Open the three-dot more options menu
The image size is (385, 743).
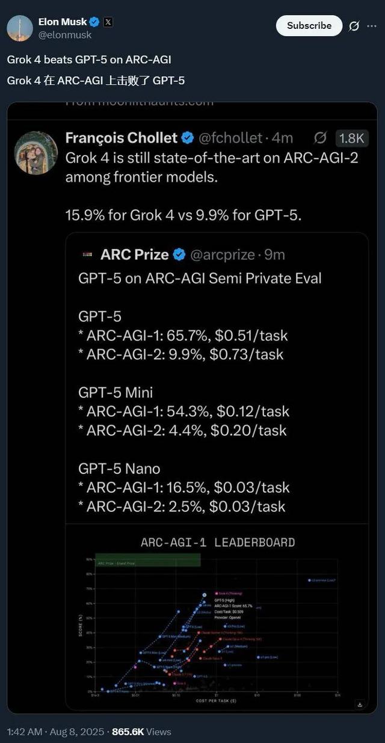click(x=372, y=26)
